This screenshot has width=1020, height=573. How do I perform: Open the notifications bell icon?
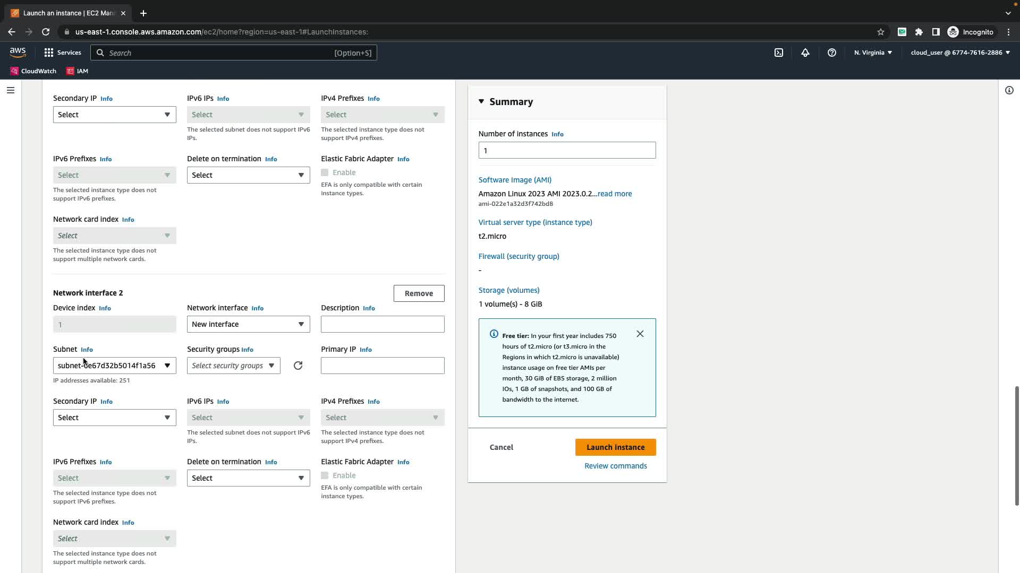805,53
